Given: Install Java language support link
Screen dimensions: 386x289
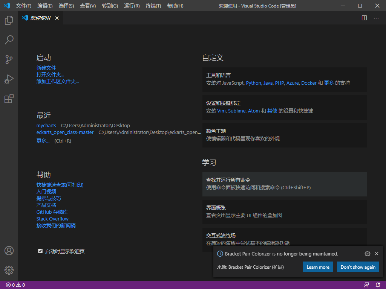Looking at the screenshot, I should (x=268, y=83).
